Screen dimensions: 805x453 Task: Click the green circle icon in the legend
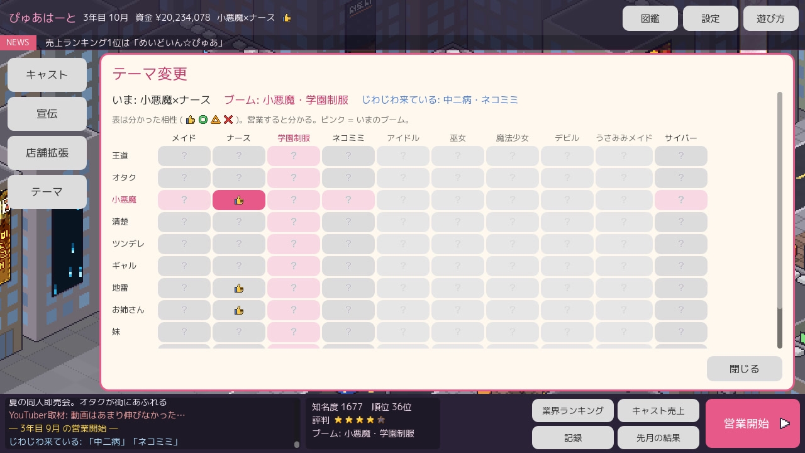203,120
